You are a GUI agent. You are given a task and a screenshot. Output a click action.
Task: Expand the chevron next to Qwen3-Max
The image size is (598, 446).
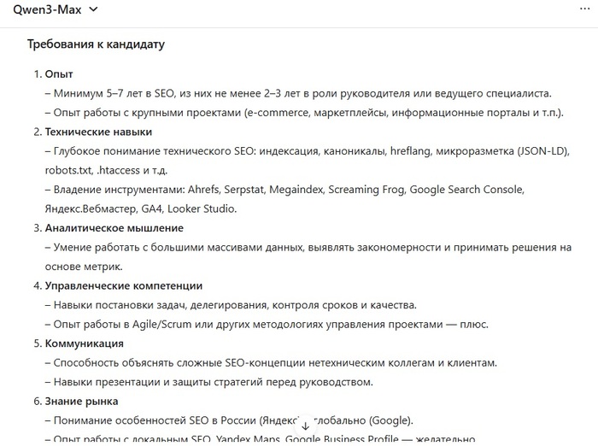(93, 9)
